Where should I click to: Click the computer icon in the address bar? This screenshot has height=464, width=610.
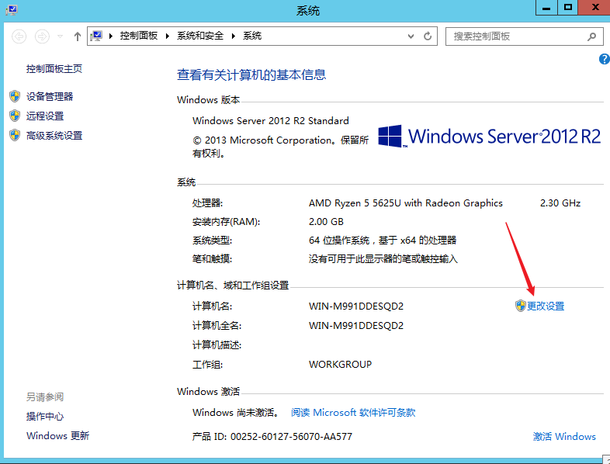tap(96, 36)
